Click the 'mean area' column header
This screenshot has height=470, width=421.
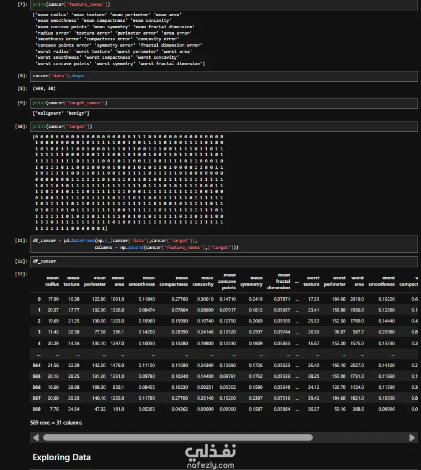[117, 281]
